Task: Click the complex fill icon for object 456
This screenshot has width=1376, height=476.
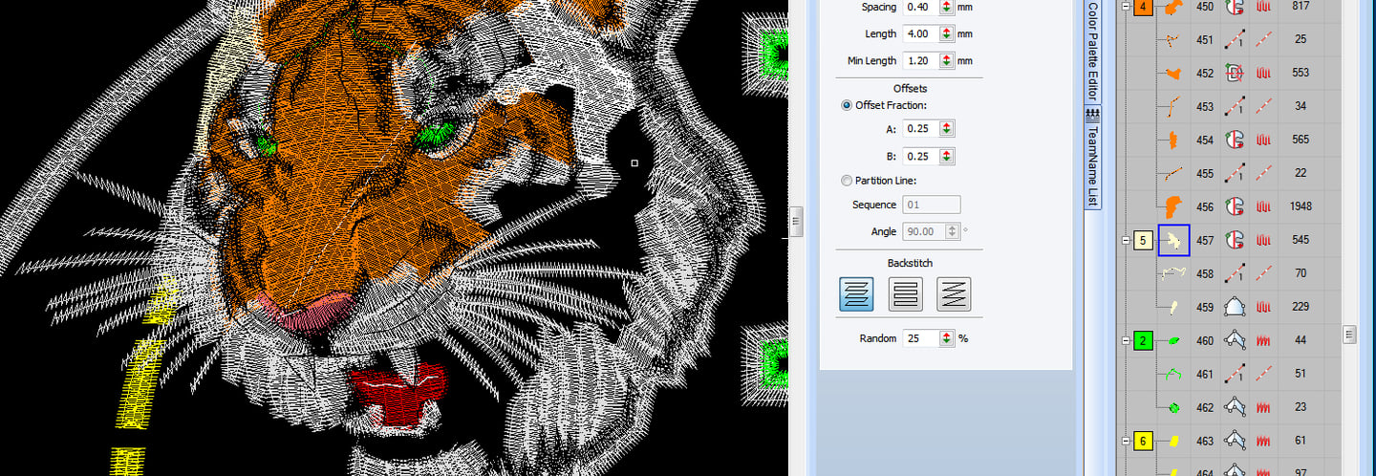Action: (1235, 206)
